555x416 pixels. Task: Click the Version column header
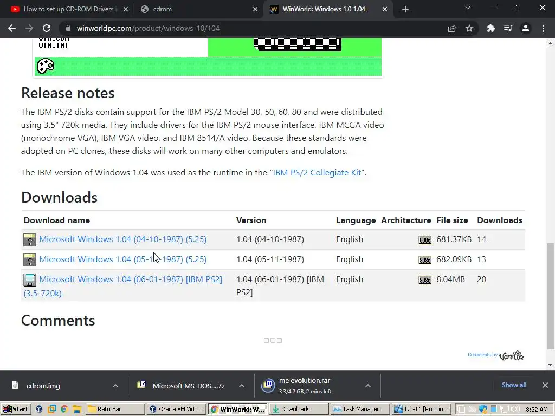click(x=251, y=220)
